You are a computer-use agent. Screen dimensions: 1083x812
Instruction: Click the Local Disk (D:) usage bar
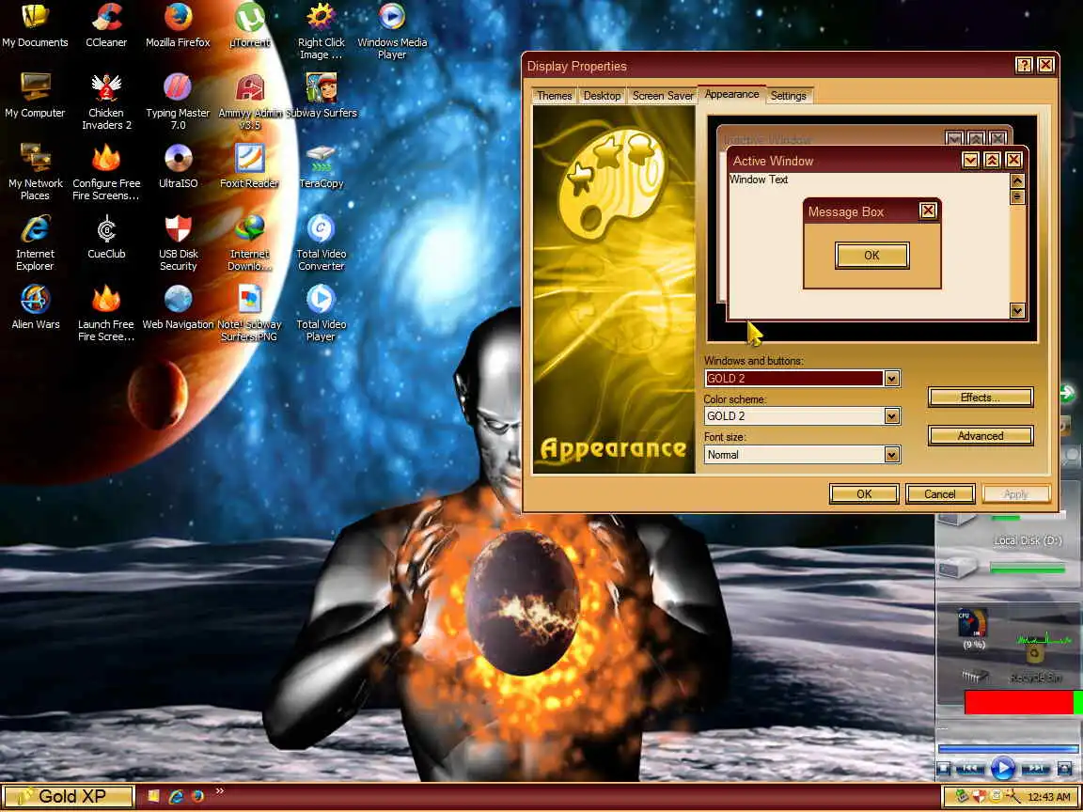[x=1027, y=569]
